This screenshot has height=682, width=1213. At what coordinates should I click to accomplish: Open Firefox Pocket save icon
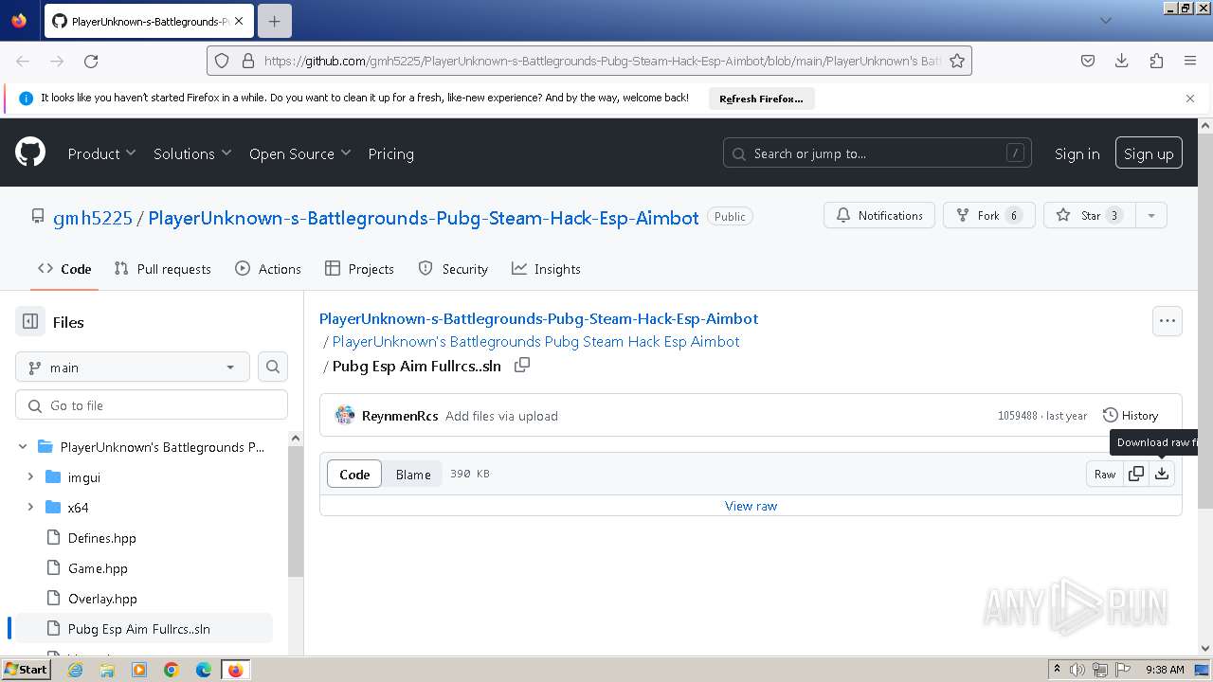point(1088,61)
